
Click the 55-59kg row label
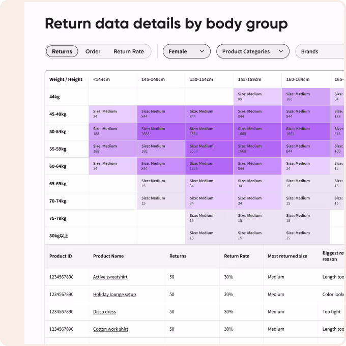[x=58, y=149]
